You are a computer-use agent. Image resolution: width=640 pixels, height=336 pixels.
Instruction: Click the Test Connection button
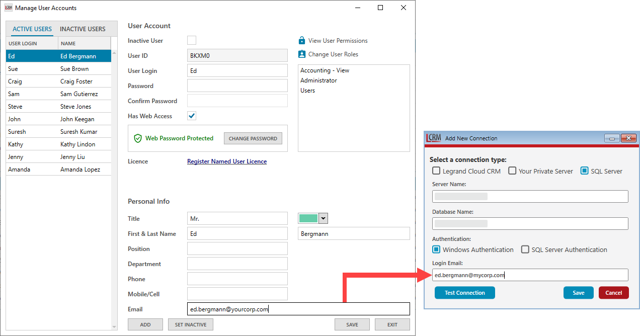[464, 292]
